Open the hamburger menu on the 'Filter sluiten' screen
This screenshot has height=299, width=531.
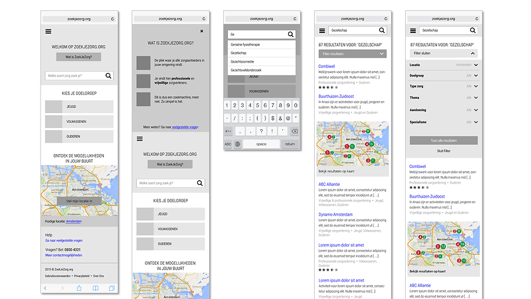pyautogui.click(x=413, y=31)
